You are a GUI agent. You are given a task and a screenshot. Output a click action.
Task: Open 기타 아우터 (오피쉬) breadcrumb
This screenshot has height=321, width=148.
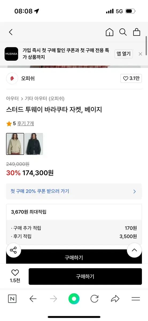coord(45,98)
